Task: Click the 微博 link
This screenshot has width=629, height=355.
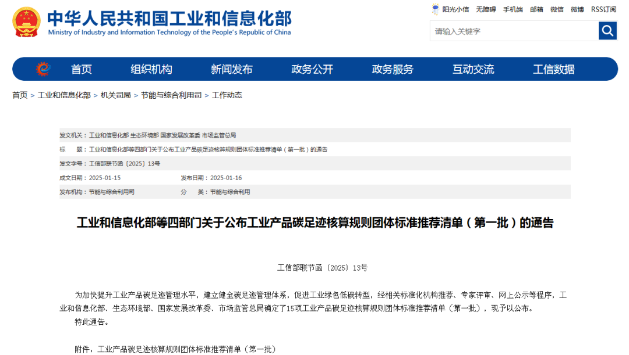Action: tap(577, 9)
